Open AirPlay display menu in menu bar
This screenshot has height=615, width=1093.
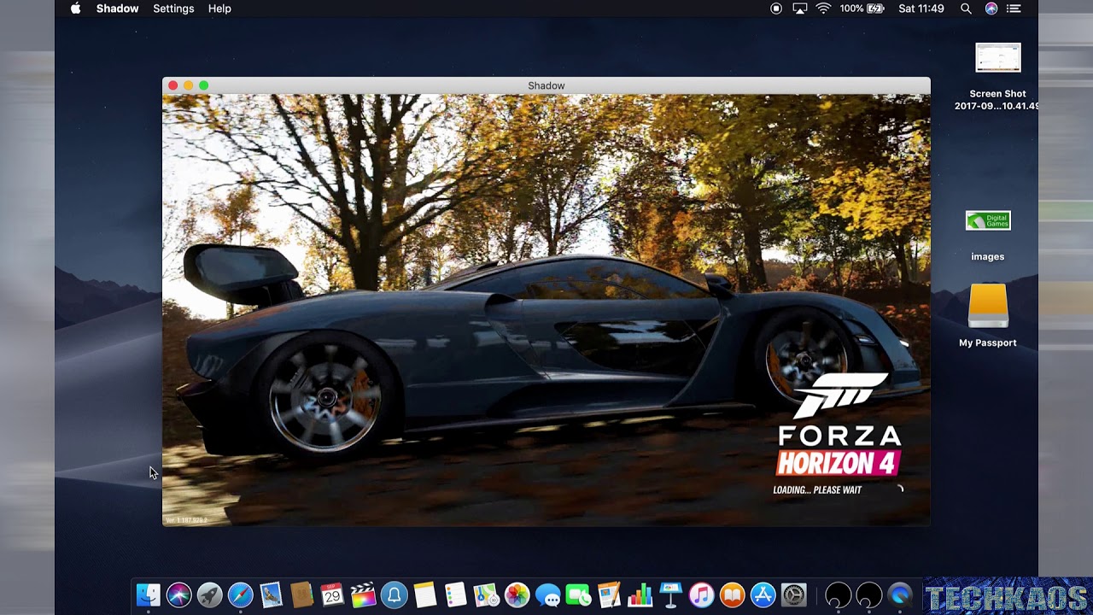coord(800,9)
